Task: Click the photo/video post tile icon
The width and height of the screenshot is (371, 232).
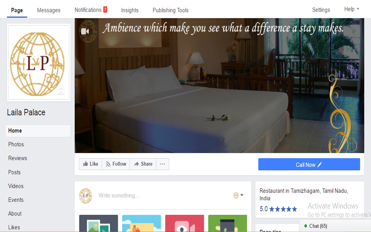Action: tap(98, 223)
